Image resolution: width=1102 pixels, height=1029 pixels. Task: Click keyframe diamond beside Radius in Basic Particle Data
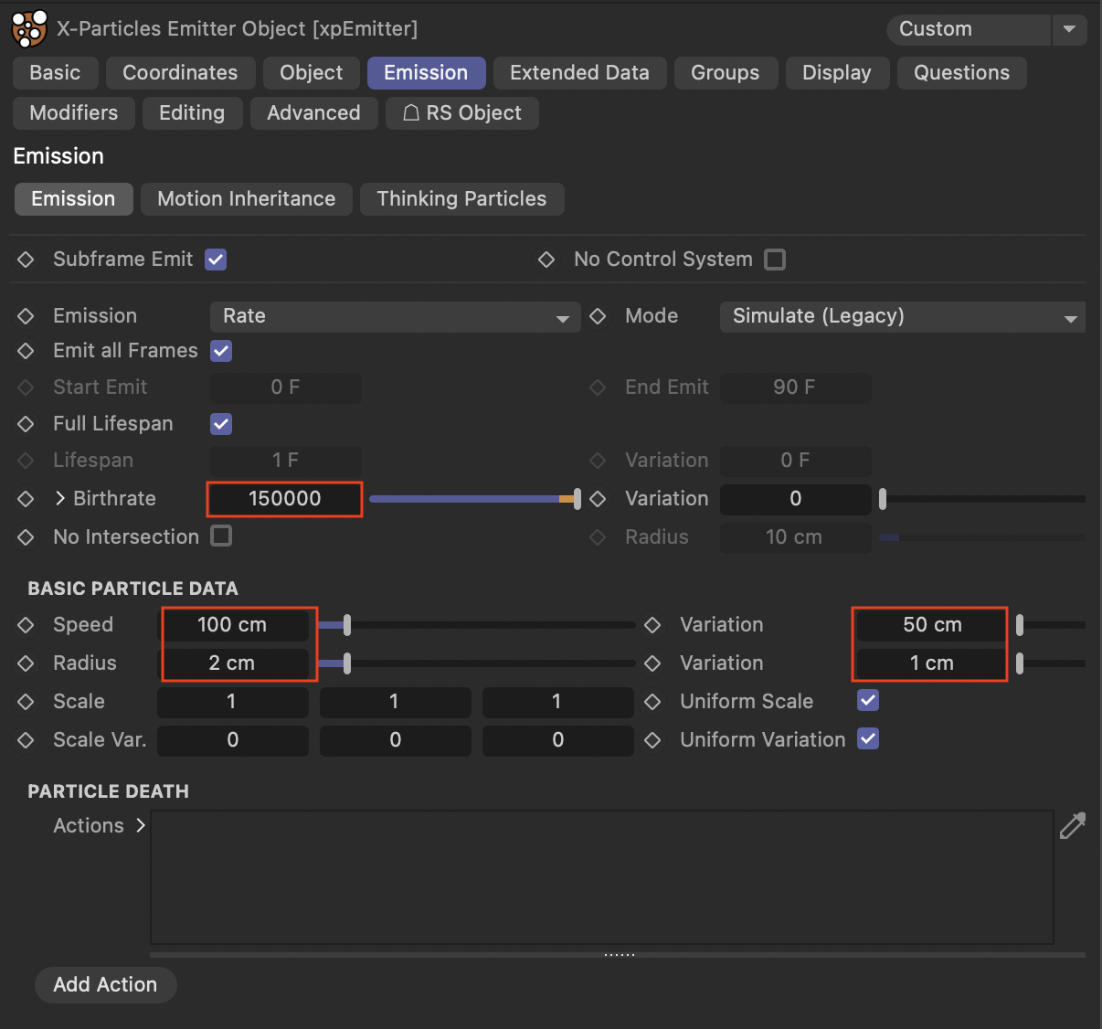pos(26,663)
